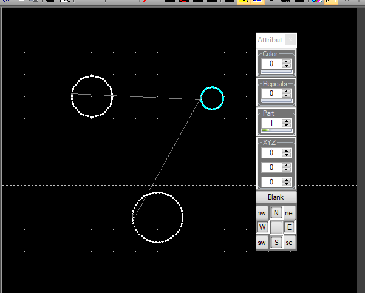Increase the Color value with up arrow

tap(287, 61)
